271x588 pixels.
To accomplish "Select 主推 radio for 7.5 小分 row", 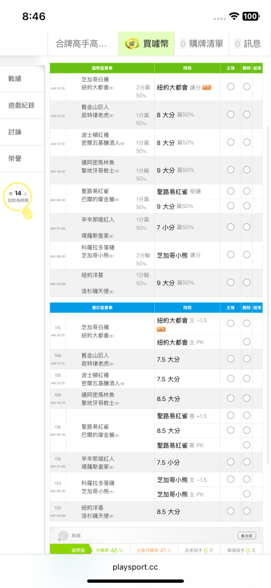I will click(x=231, y=462).
